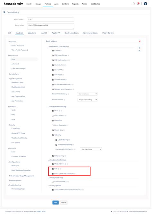Click info icon next to Bluetooth tethering
Viewport: 152px width, 214px height.
[x=73, y=145]
